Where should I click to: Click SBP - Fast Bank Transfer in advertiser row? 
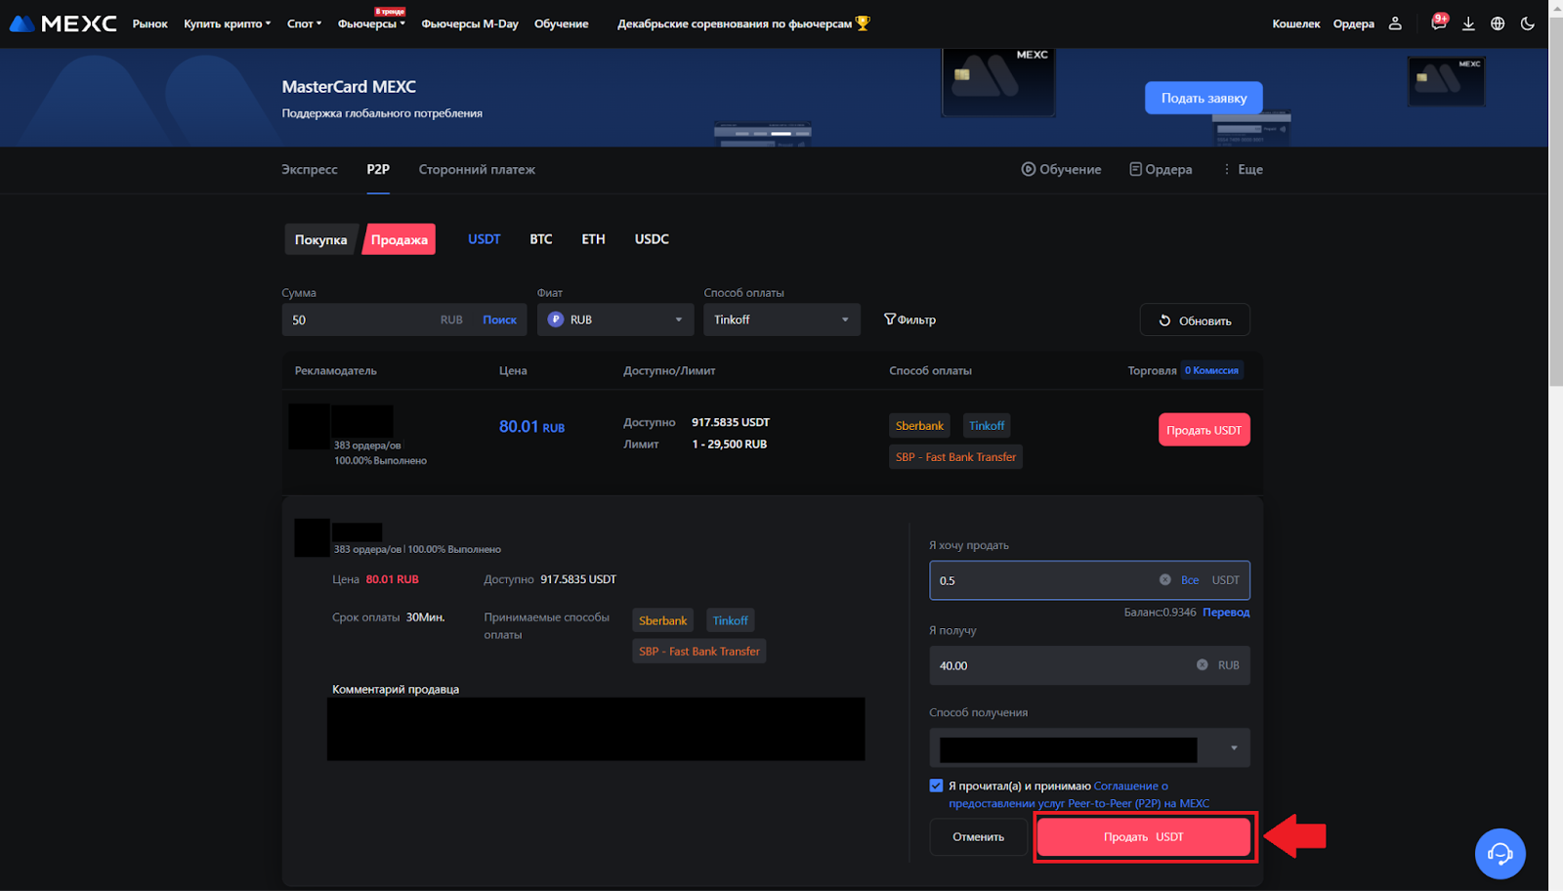[x=955, y=457]
